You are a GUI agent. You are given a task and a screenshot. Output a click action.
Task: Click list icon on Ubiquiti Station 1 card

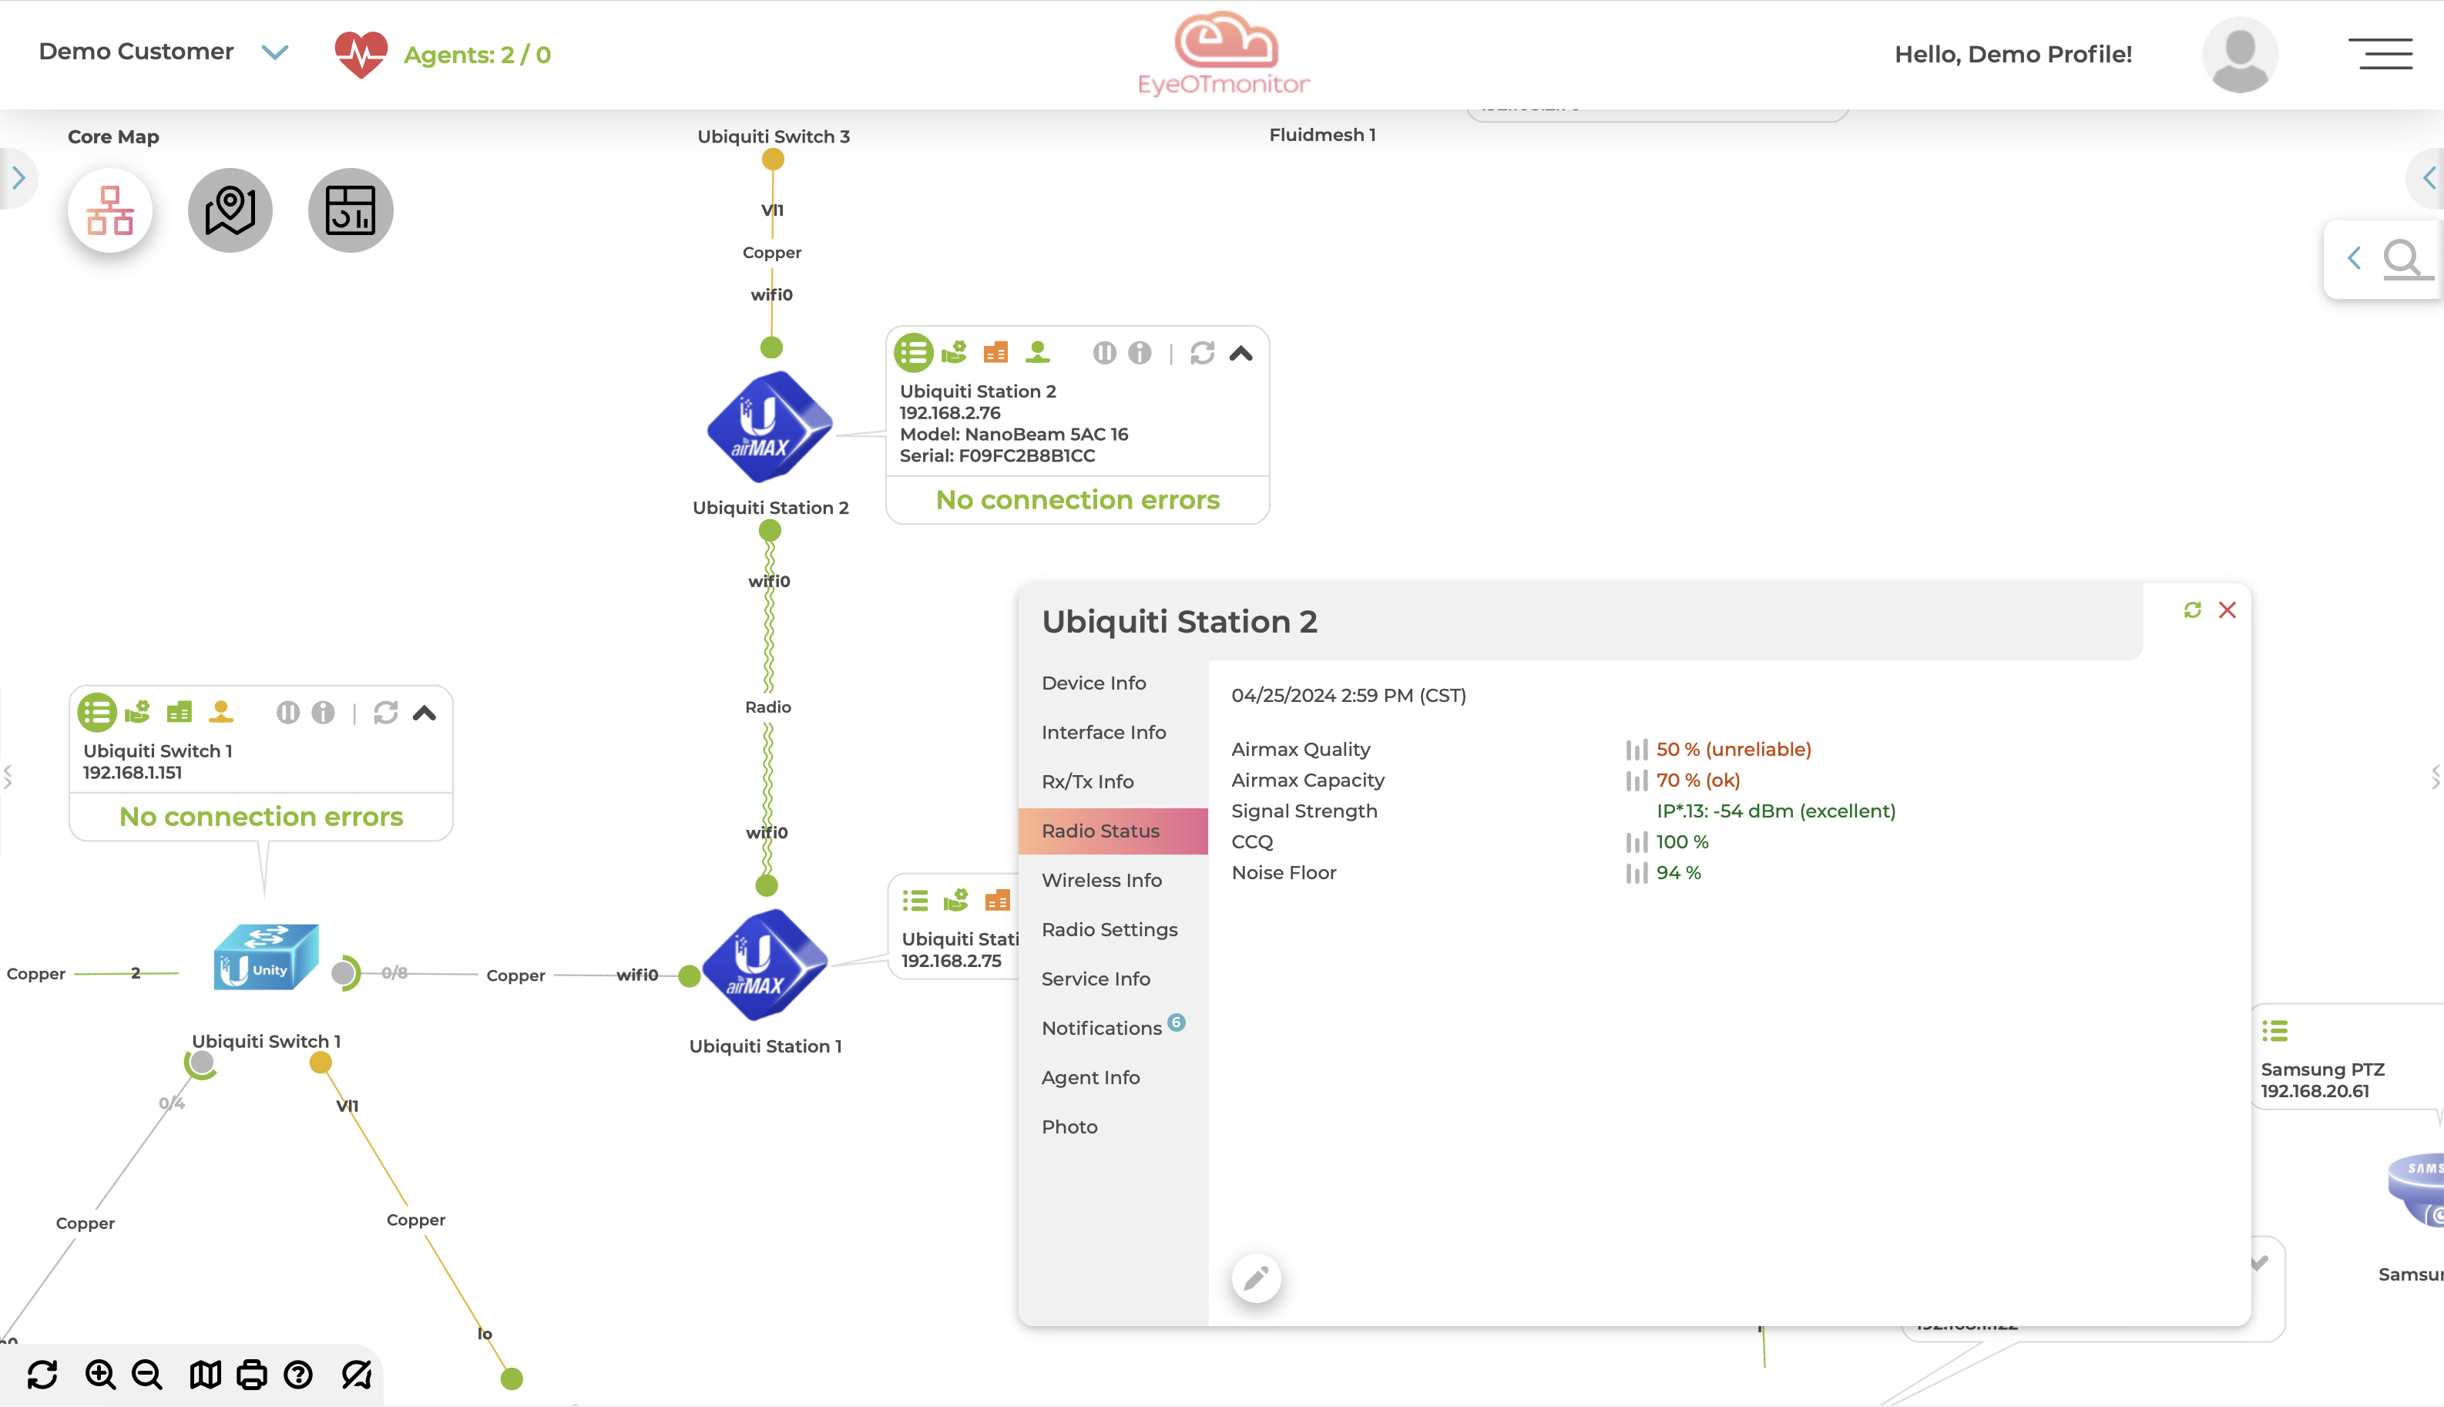pos(915,901)
